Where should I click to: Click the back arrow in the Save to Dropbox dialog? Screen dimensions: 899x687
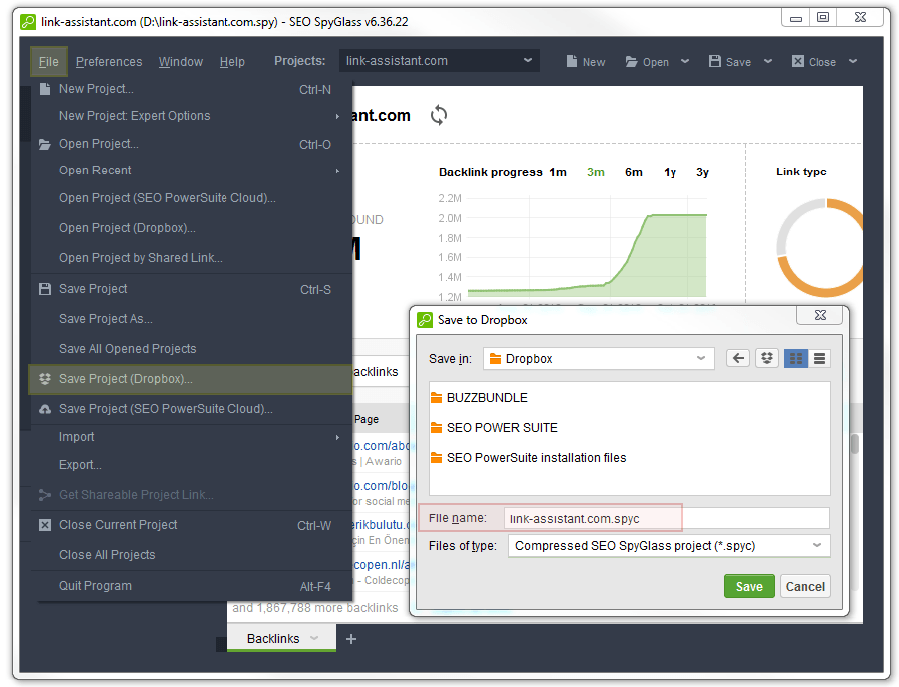click(x=738, y=359)
